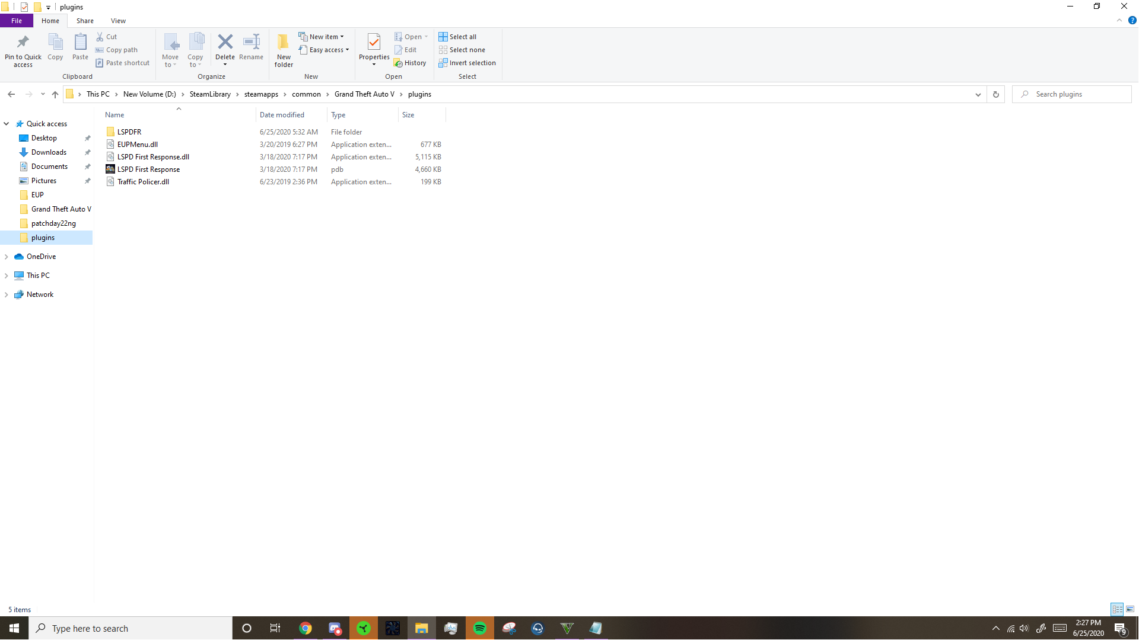Open address bar previous locations dropdown
1139x640 pixels.
(x=978, y=94)
